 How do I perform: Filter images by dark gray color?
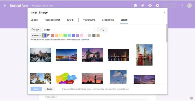pos(94,36)
